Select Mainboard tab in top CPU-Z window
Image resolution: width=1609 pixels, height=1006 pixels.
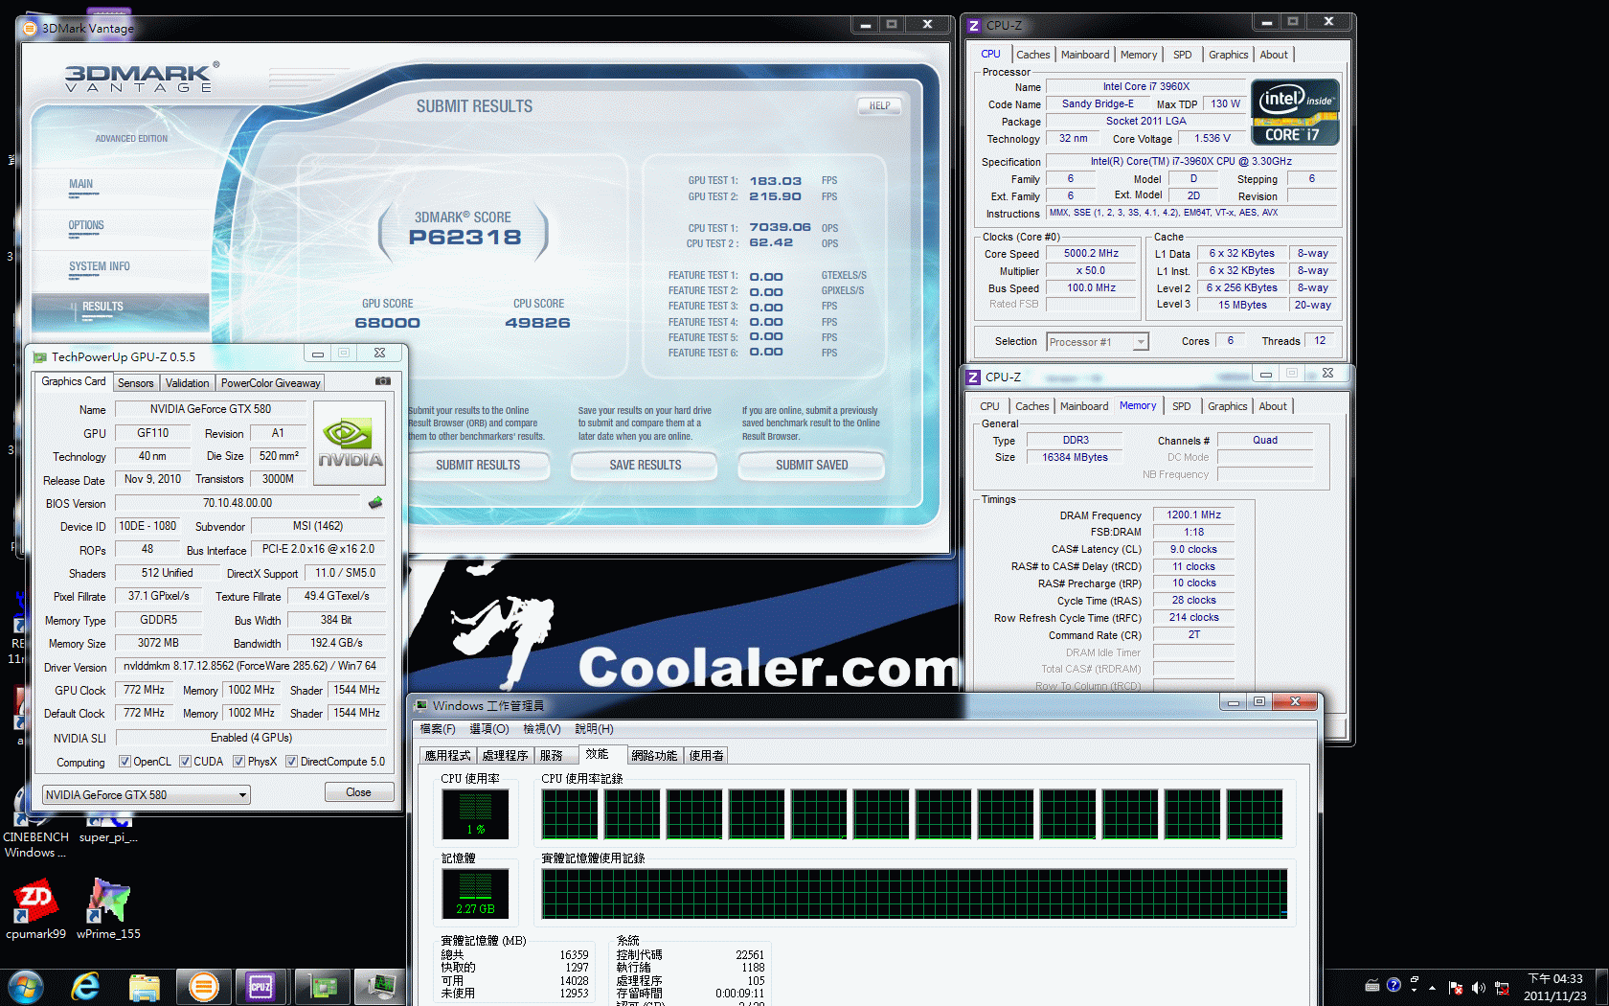tap(1085, 55)
